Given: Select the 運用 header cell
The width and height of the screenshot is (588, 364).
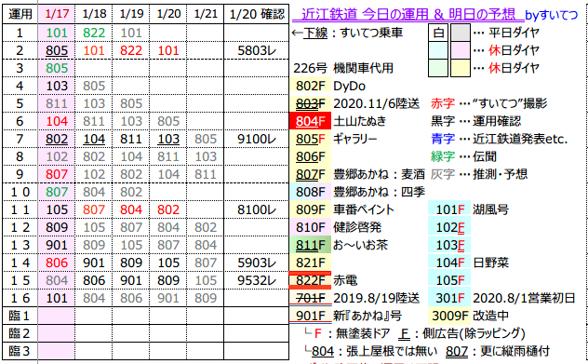Looking at the screenshot, I should click(20, 14).
